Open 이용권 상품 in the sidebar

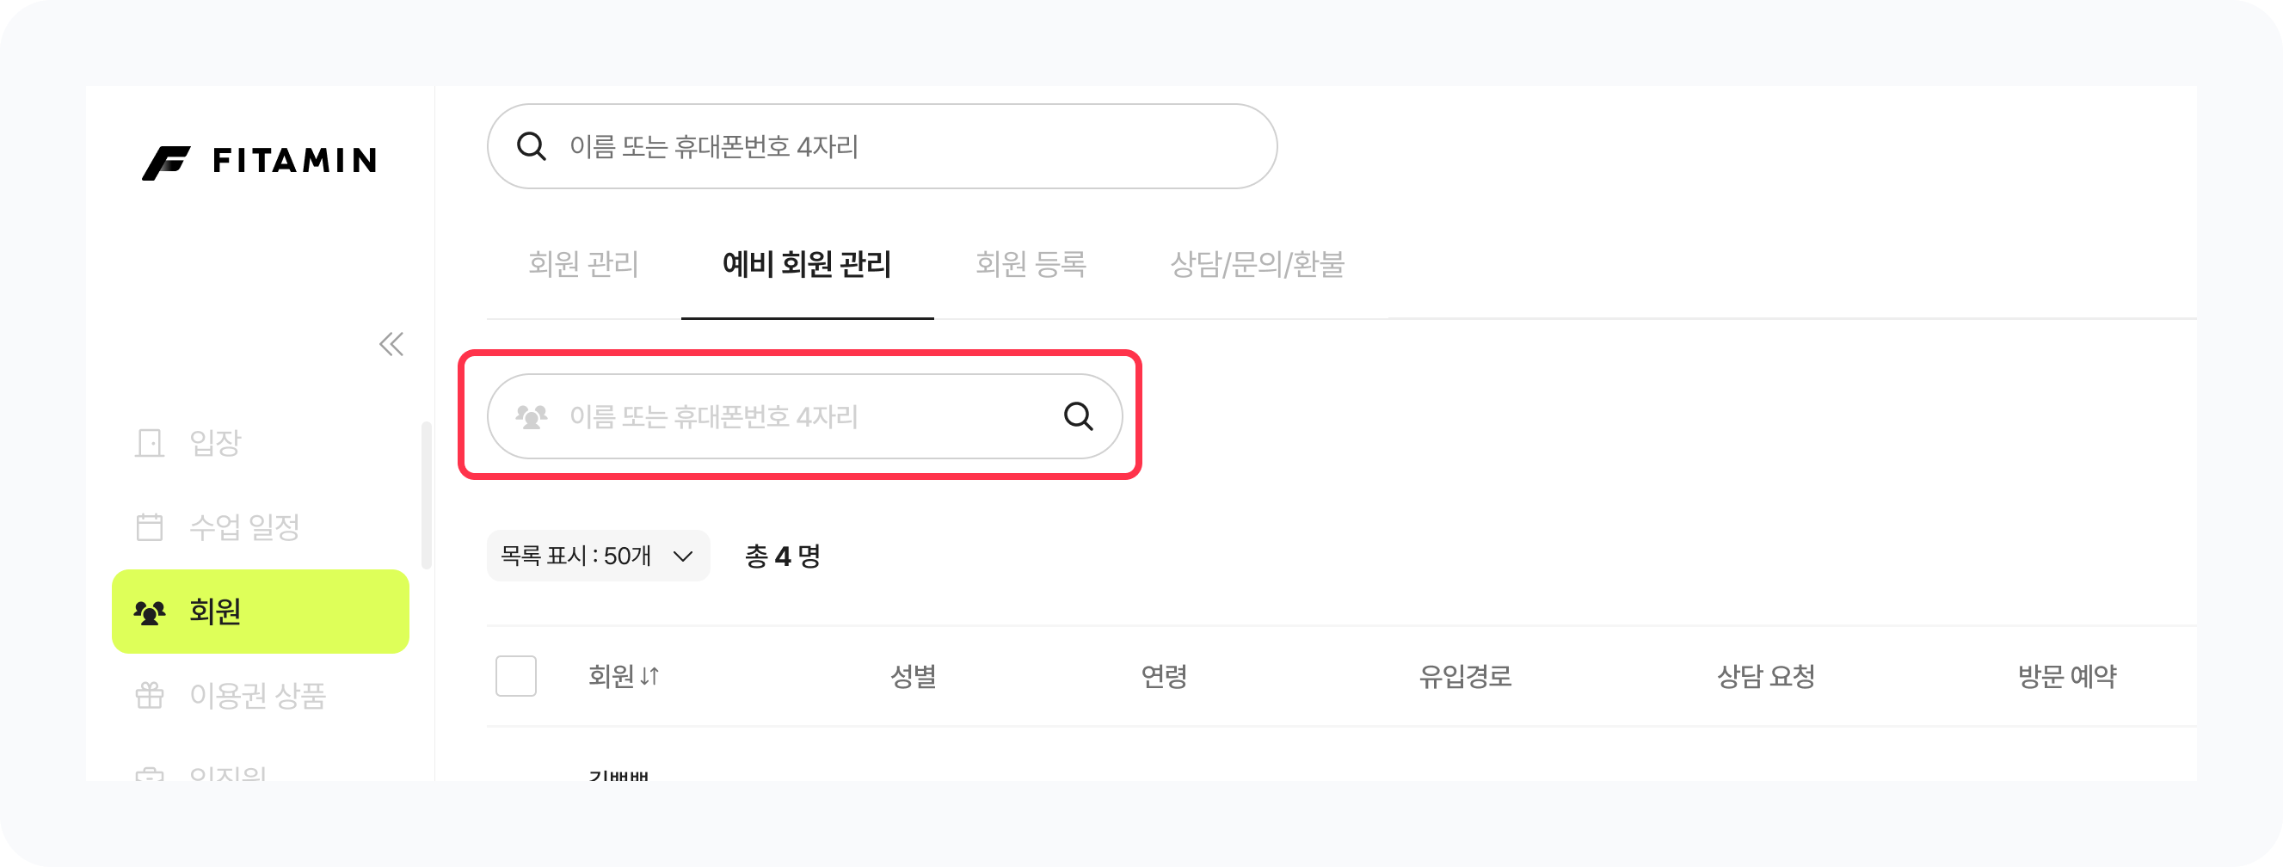258,696
